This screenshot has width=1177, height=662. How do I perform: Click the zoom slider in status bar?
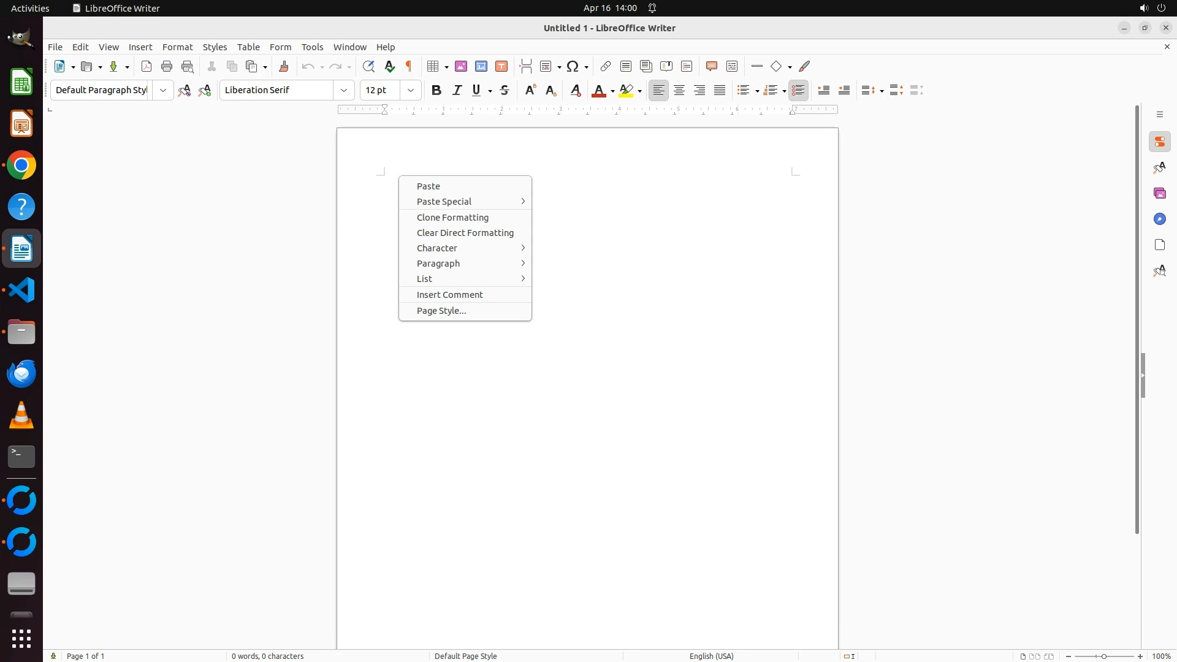pos(1104,656)
